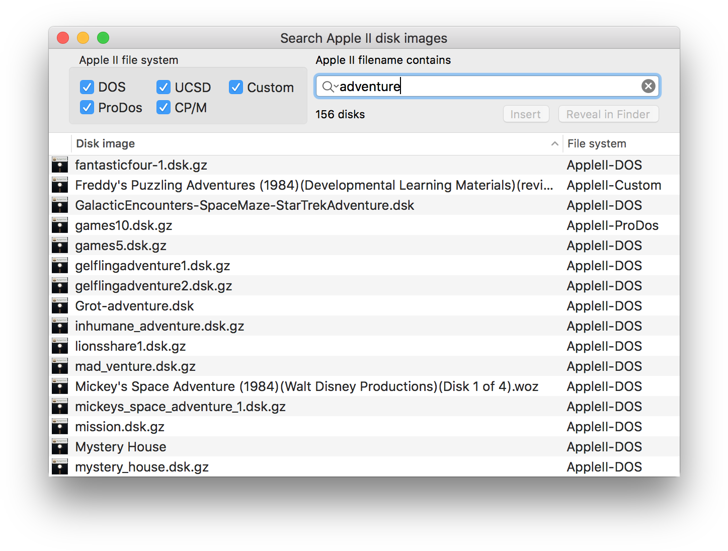The height and width of the screenshot is (551, 728).
Task: Click the Reveal in Finder button
Action: click(608, 114)
